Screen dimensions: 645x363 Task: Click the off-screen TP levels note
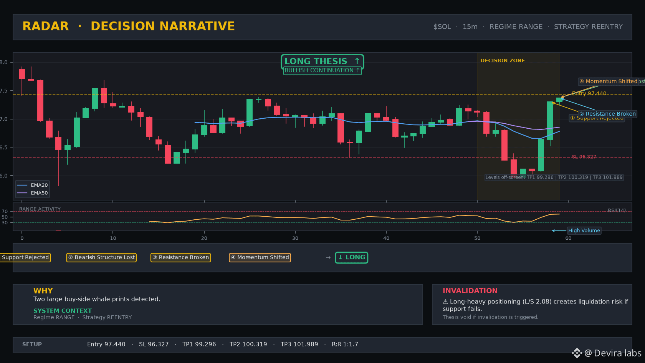click(x=554, y=177)
